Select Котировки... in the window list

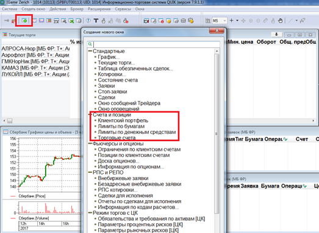112,74
